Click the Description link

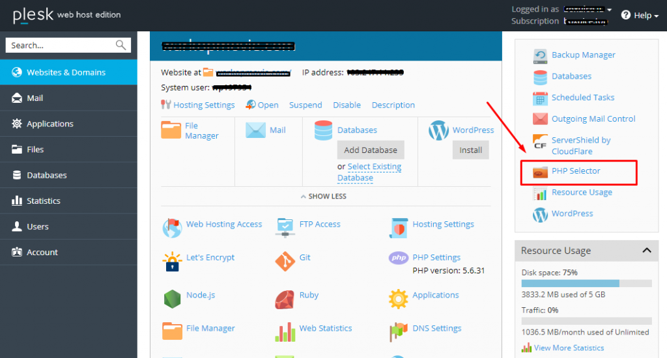393,105
